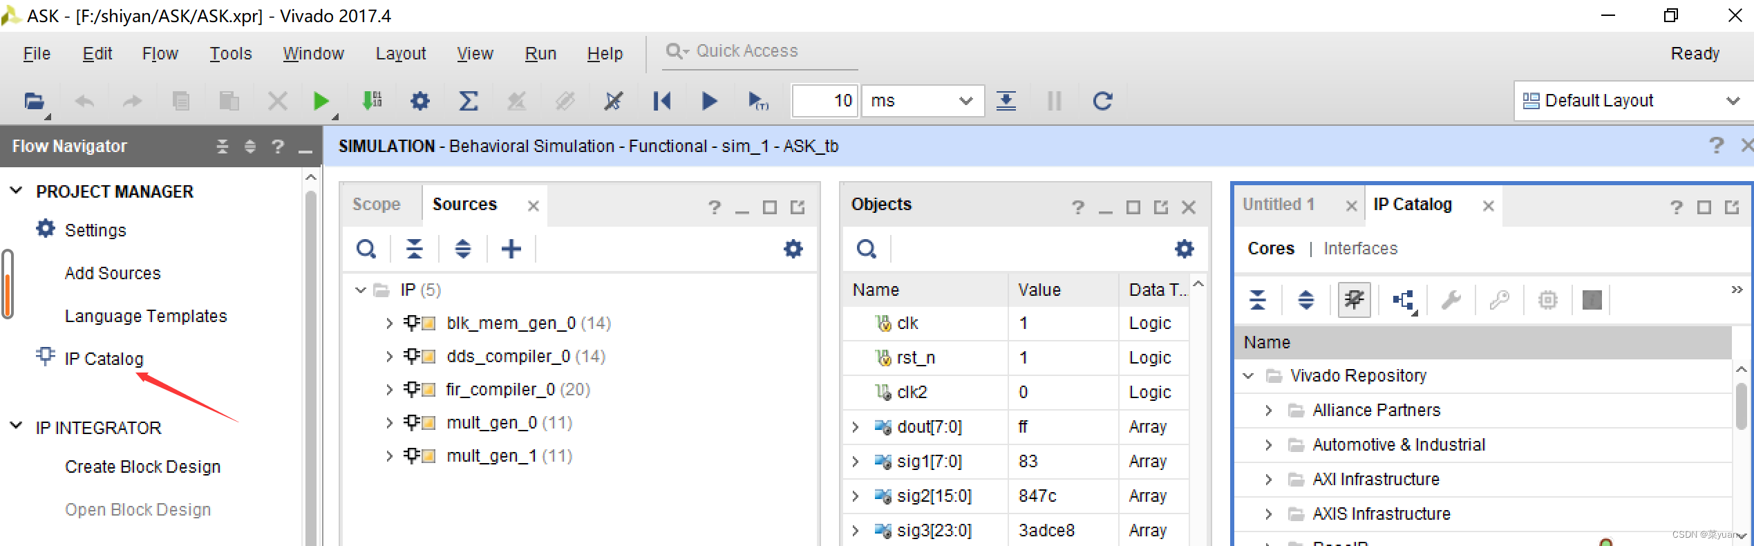Collapse all items in Flow Navigator header
1754x546 pixels.
(x=222, y=147)
